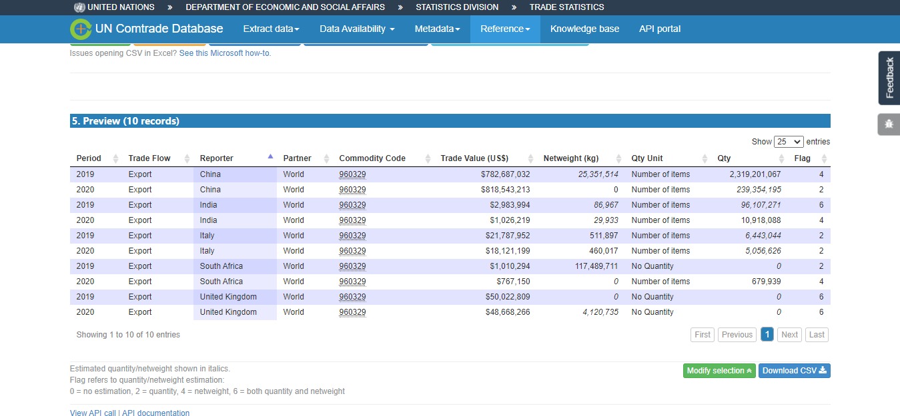Click the UN Comtrade Database logo icon
Image resolution: width=900 pixels, height=416 pixels.
81,29
